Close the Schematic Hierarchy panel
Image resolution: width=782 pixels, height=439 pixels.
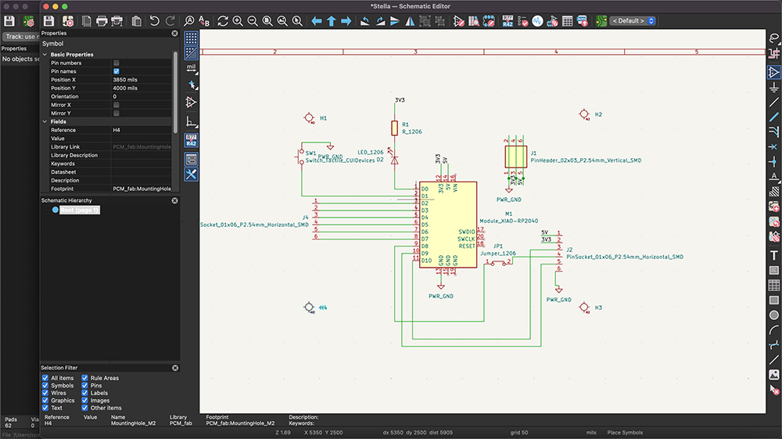click(x=174, y=200)
